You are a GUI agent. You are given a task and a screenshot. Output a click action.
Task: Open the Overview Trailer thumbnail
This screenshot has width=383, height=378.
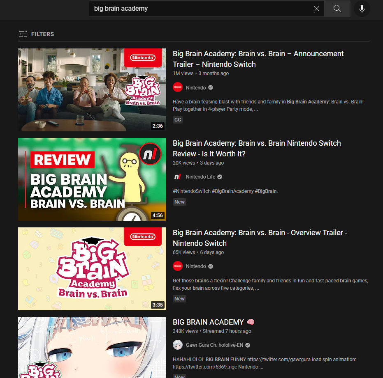click(92, 269)
